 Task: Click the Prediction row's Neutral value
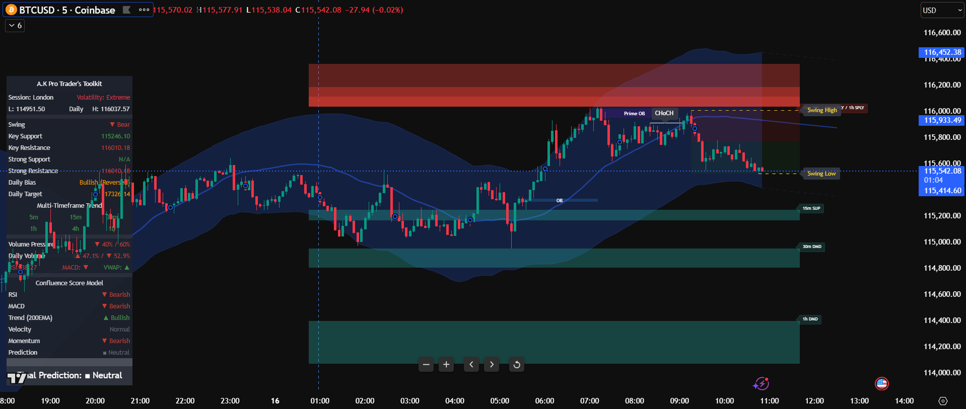116,353
